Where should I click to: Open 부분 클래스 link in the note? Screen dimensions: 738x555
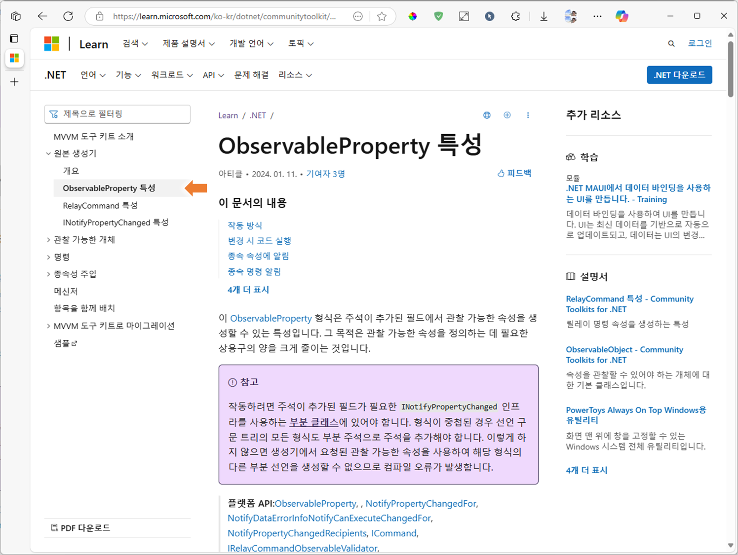click(x=314, y=422)
